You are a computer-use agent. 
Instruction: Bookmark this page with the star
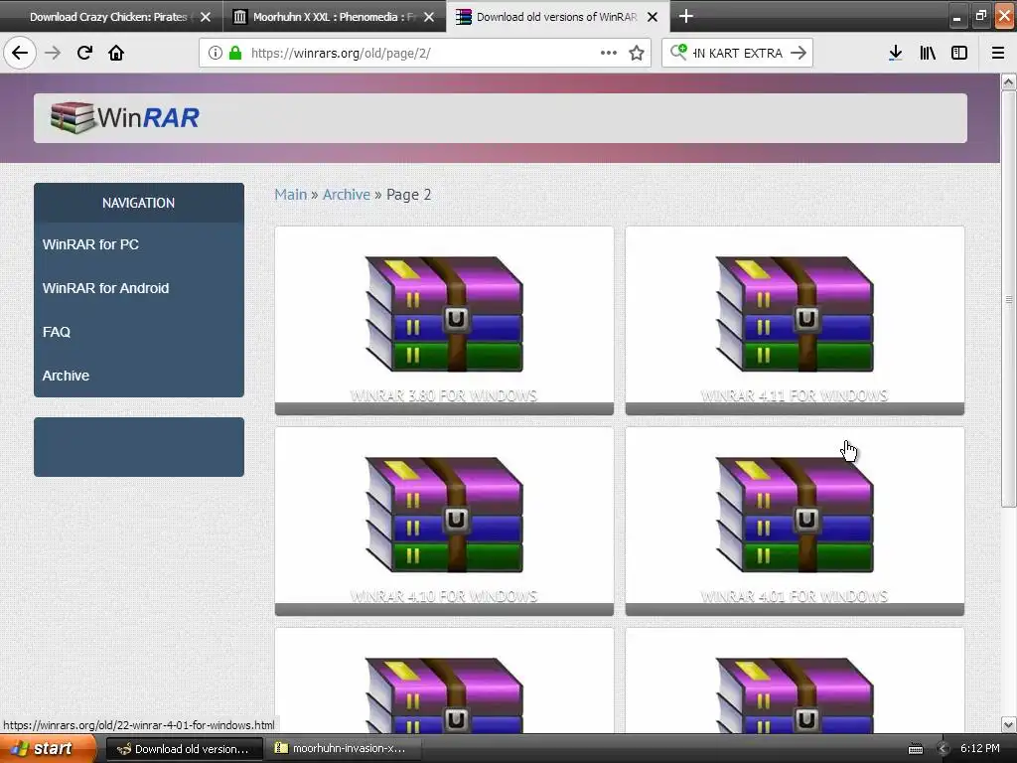637,54
